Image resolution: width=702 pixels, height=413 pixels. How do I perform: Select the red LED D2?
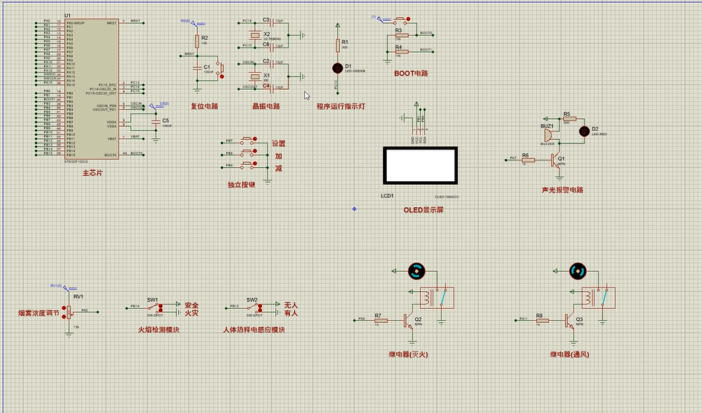[x=585, y=131]
